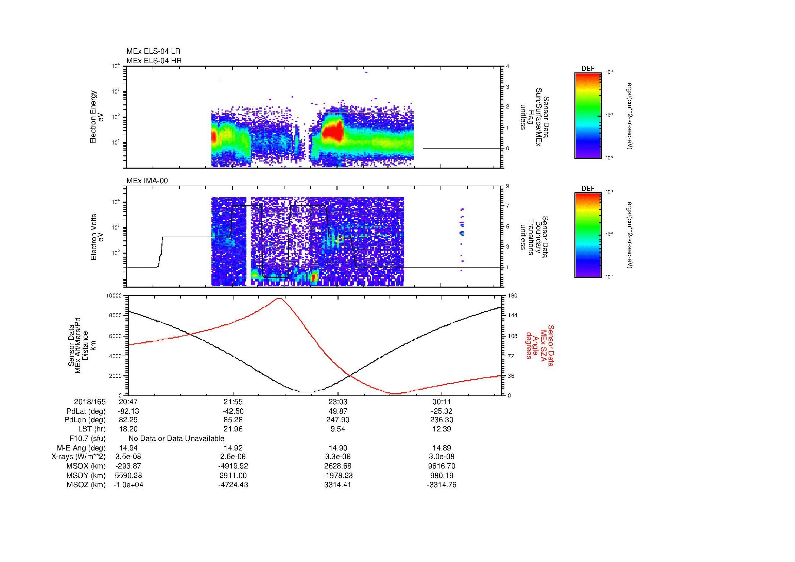The width and height of the screenshot is (795, 562).
Task: Click the 'LST (hr)' row label
Action: point(92,429)
